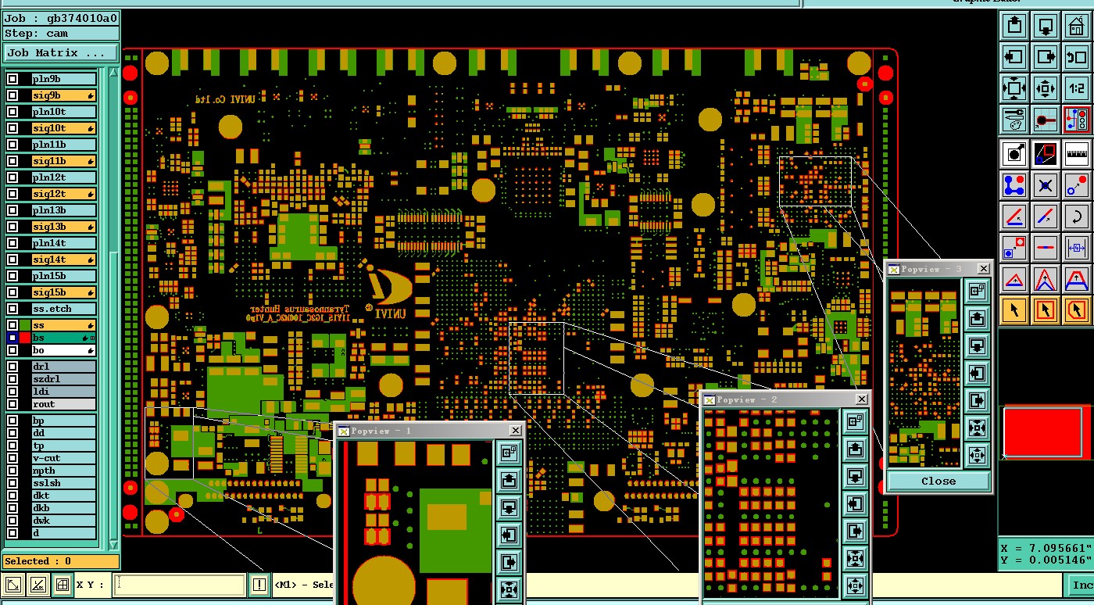Click the pln13b layer name
Image resolution: width=1094 pixels, height=605 pixels.
tap(64, 210)
